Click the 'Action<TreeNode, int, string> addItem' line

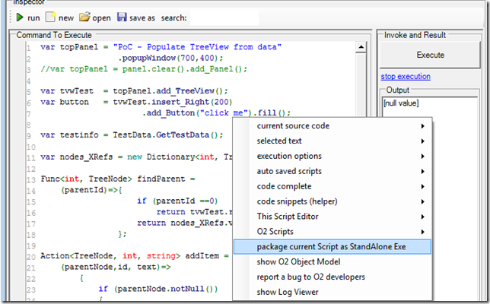coord(135,256)
